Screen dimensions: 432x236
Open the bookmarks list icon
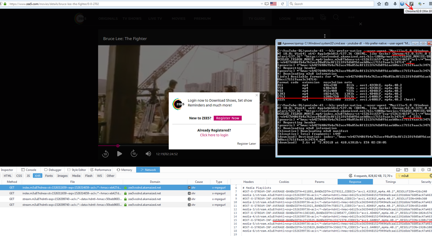point(387,4)
